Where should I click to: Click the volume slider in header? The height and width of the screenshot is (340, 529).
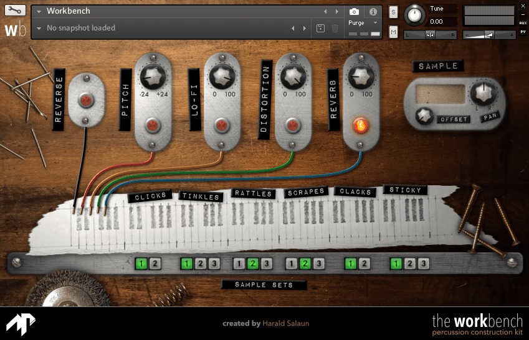pyautogui.click(x=489, y=35)
